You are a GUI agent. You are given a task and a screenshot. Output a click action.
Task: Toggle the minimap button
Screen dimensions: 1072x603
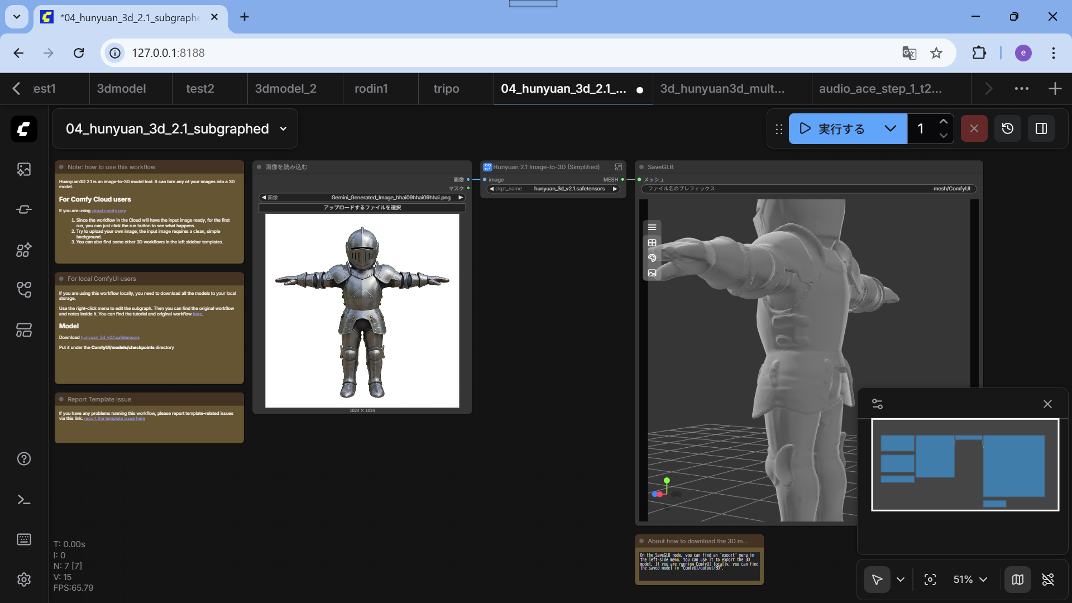pyautogui.click(x=1018, y=580)
